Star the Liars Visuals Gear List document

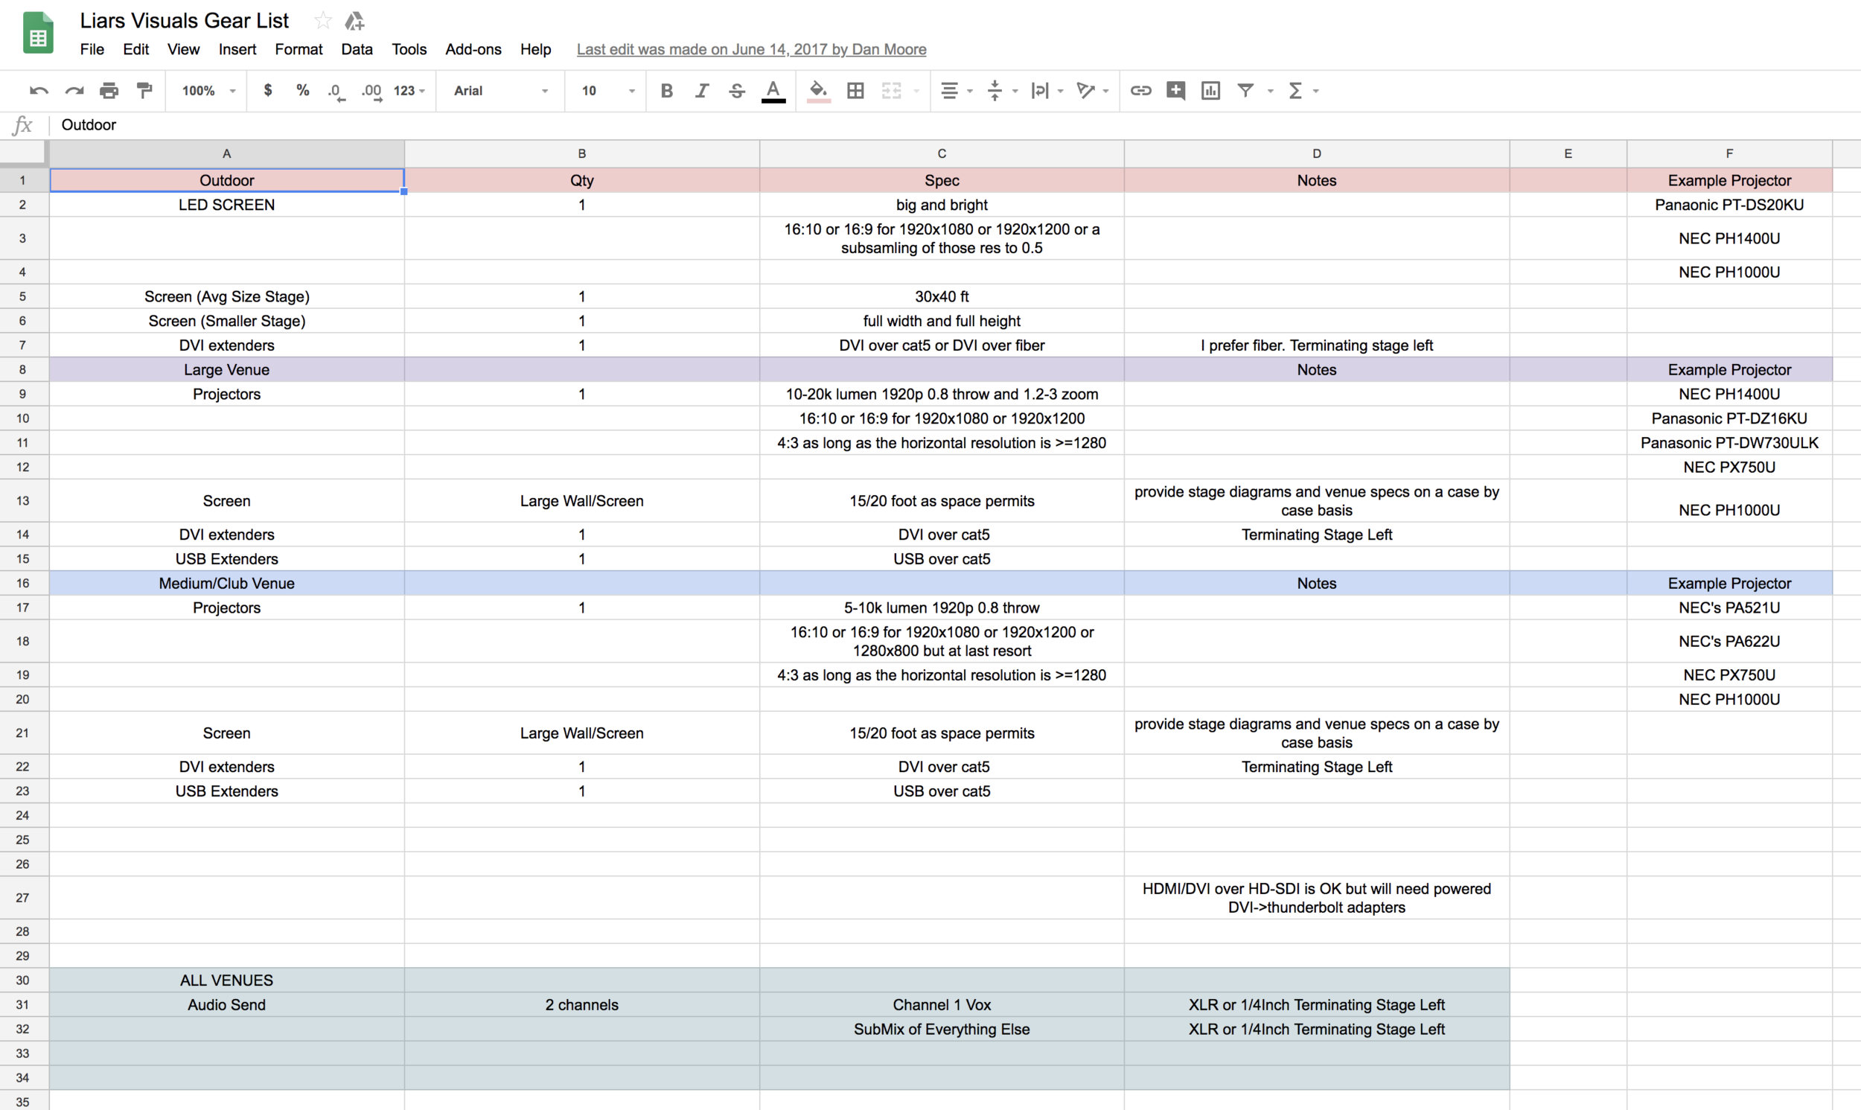pos(323,20)
